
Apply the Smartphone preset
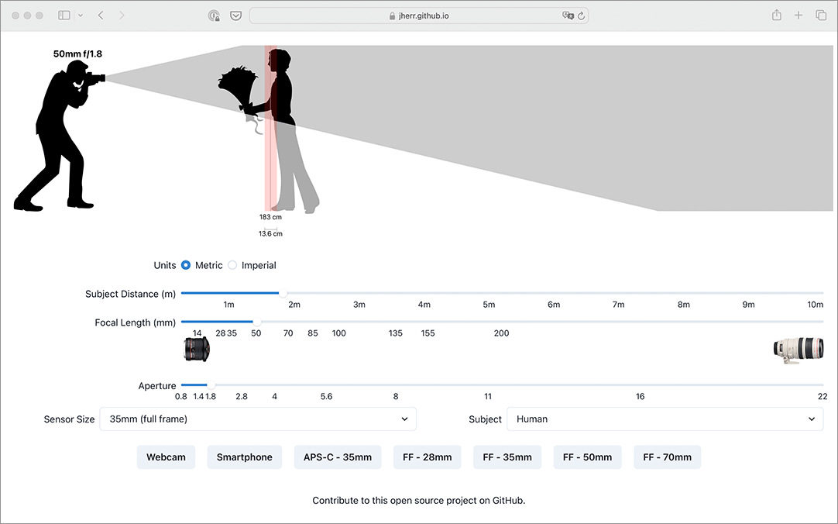[x=244, y=457]
